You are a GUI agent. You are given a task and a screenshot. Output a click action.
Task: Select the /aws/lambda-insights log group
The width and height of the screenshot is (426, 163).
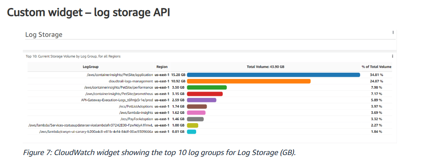pos(136,113)
